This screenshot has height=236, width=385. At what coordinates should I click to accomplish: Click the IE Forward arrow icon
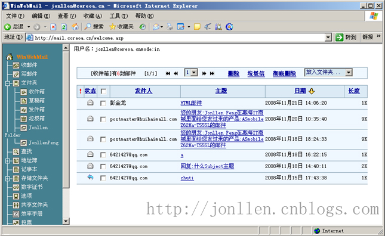click(37, 27)
